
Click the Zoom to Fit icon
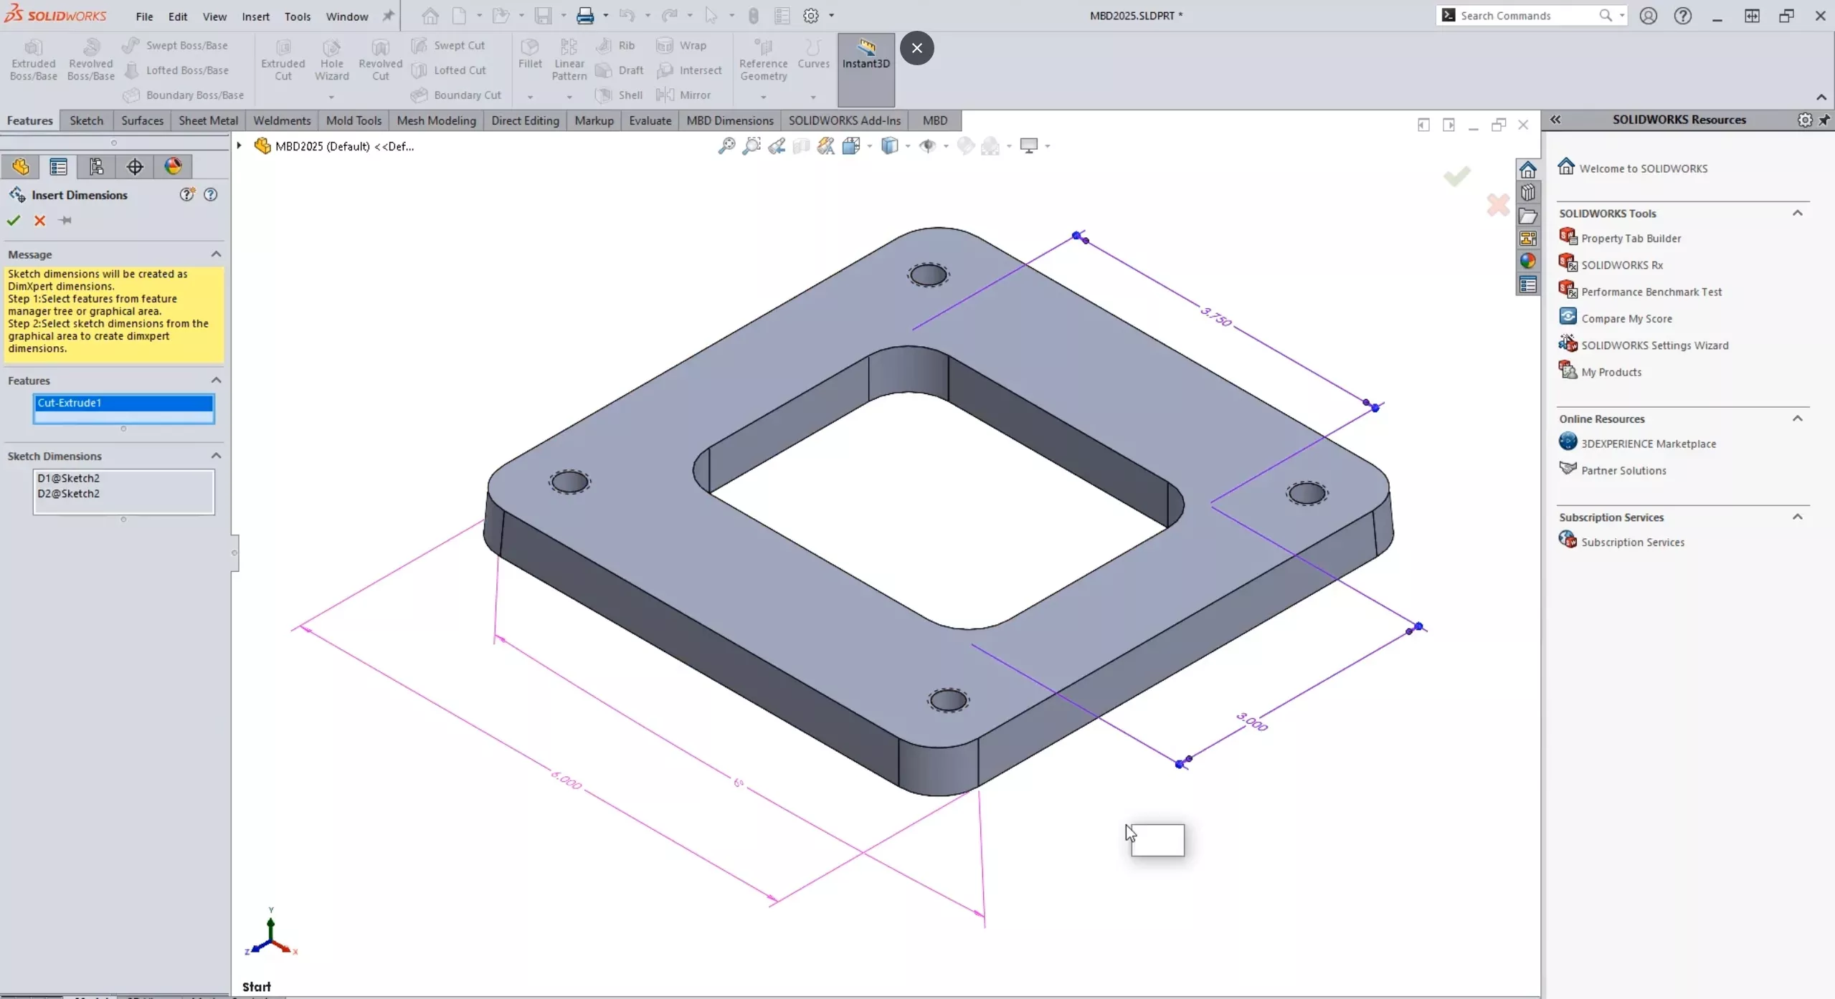(x=726, y=145)
